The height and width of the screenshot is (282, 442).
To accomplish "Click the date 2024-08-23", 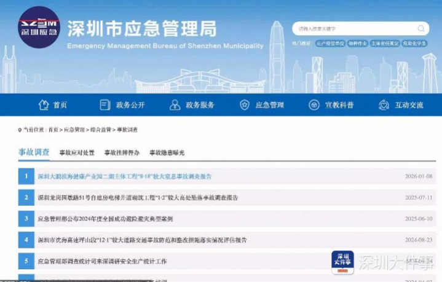I will tap(419, 240).
